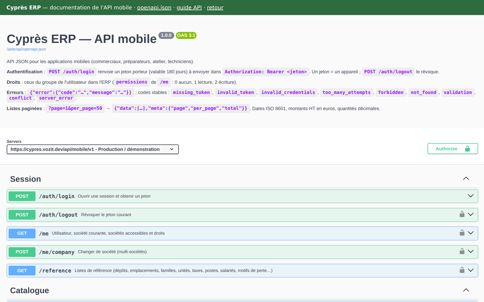
Task: Click the Catalogue section heading
Action: pos(30,290)
